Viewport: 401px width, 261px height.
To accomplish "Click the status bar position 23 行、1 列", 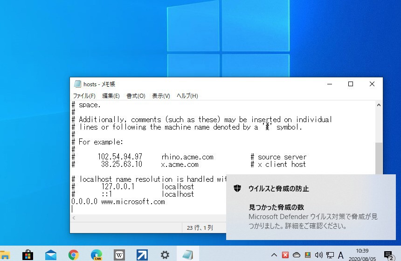I will click(200, 227).
